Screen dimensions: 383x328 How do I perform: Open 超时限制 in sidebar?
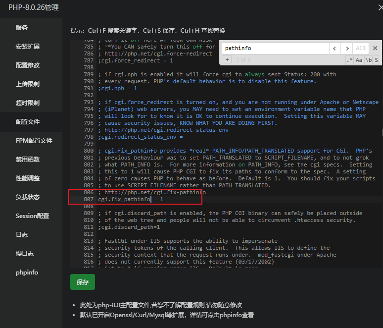coord(28,103)
